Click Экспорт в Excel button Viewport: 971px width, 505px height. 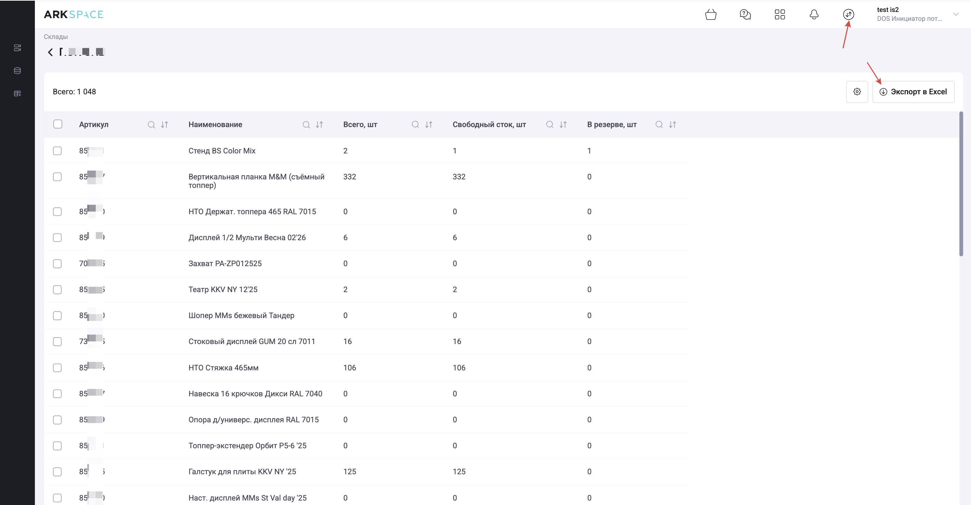coord(913,92)
